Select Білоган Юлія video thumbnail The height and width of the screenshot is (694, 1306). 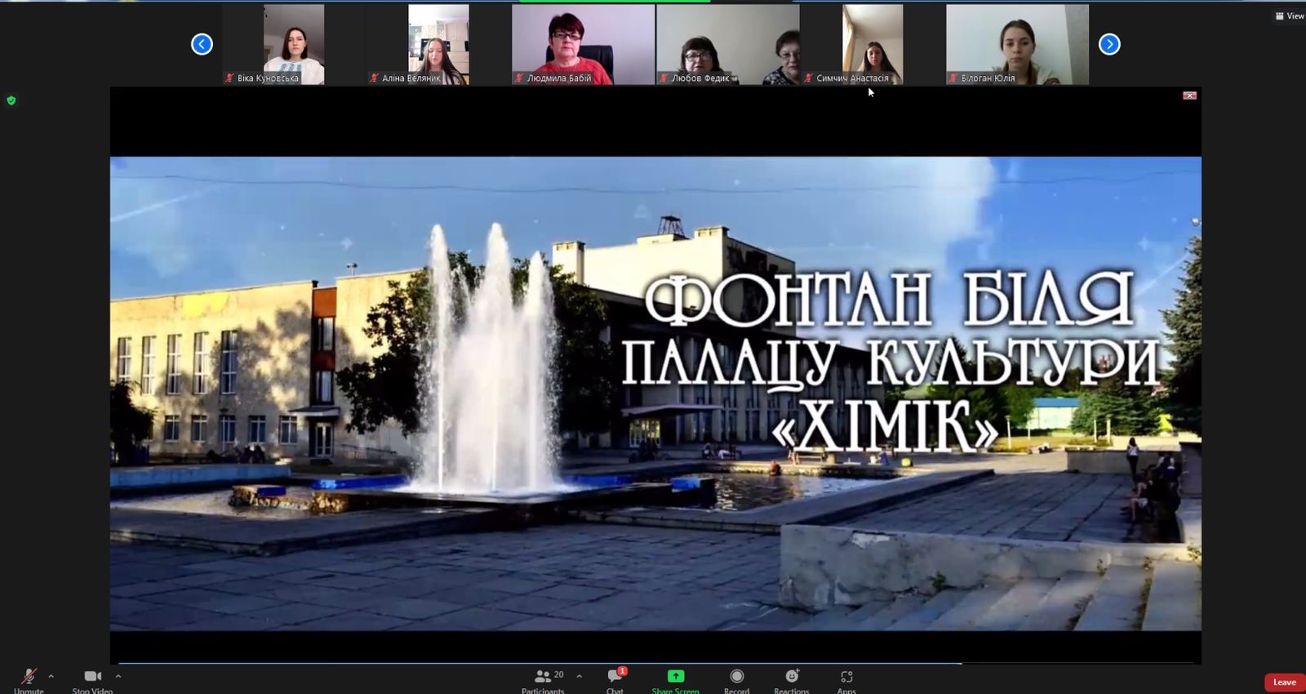click(x=1017, y=44)
